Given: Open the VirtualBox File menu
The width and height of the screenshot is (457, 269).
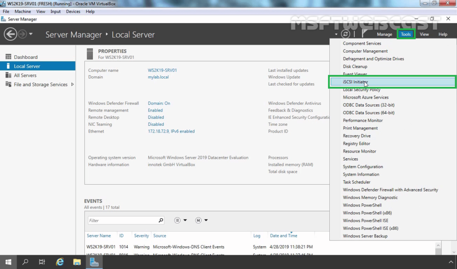Looking at the screenshot, I should 6,11.
